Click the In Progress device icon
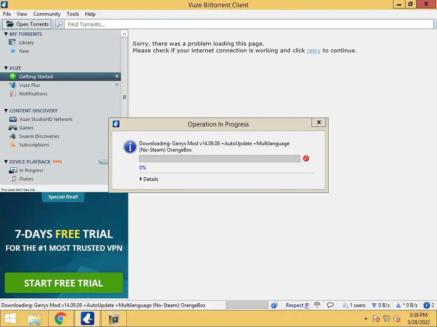The image size is (437, 327). [13, 170]
